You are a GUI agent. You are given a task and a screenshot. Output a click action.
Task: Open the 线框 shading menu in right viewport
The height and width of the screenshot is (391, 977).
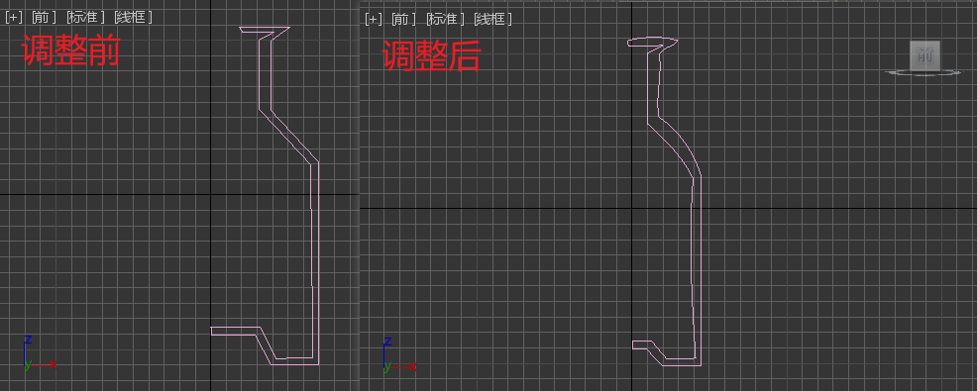(x=492, y=19)
